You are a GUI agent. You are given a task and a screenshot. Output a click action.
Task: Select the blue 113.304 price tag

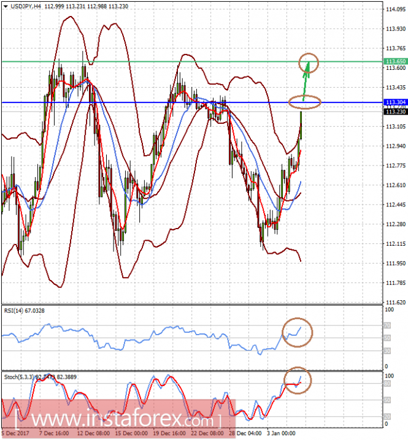click(393, 102)
